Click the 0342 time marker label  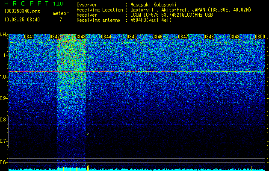pyautogui.click(x=55, y=37)
